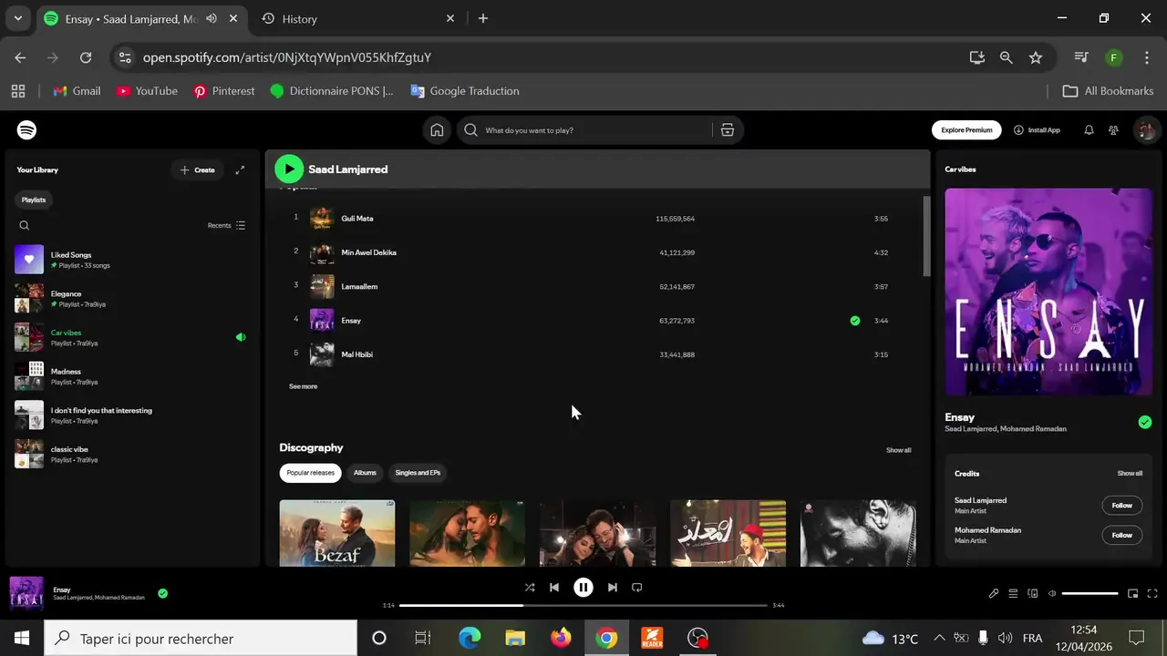Open the Gmail bookmark
Viewport: 1167px width, 656px height.
click(77, 91)
